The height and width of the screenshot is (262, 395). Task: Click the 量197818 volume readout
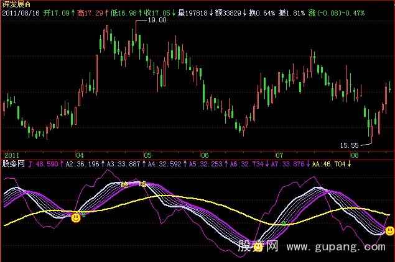point(194,12)
